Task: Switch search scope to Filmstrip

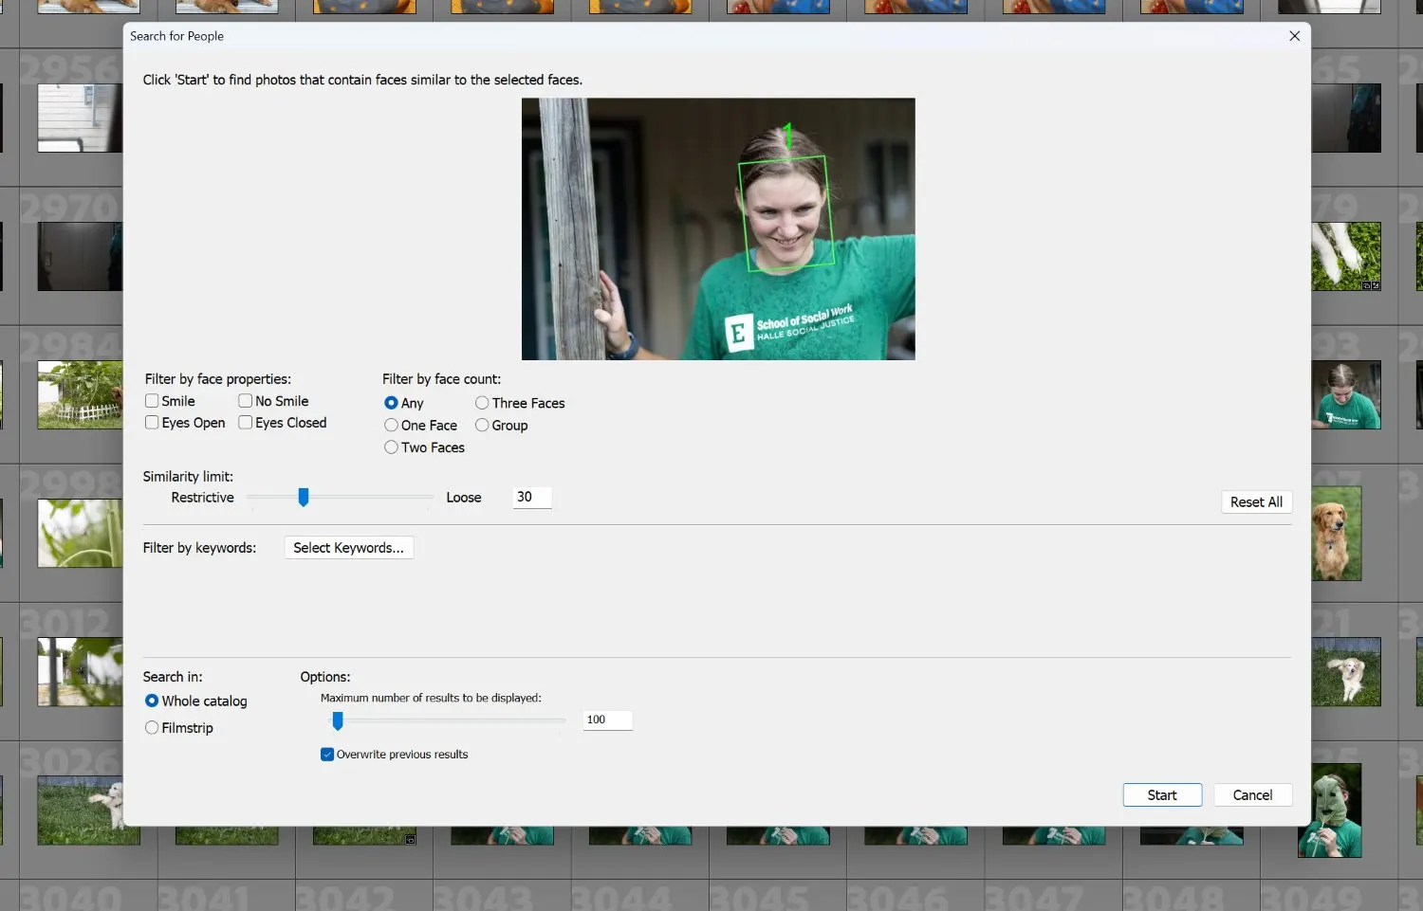Action: [x=152, y=727]
